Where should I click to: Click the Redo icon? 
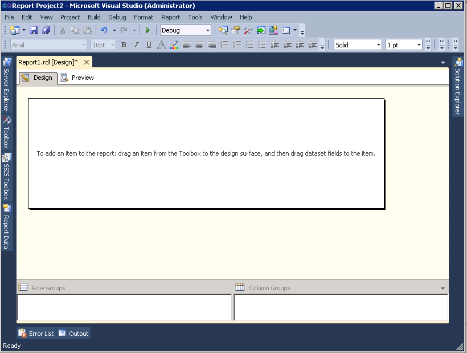[124, 30]
